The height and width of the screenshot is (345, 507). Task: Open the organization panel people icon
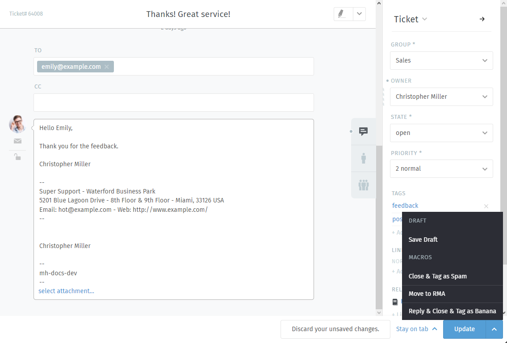363,185
